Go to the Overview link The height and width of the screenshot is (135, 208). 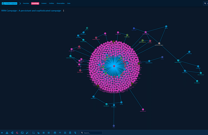pos(26,3)
